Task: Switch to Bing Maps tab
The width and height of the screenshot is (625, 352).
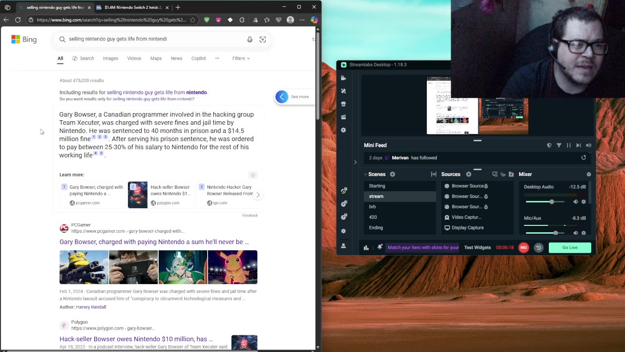Action: click(x=156, y=58)
